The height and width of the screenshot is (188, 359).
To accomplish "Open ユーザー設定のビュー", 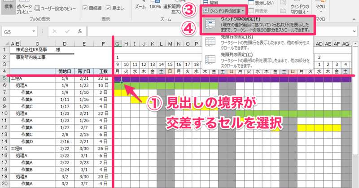I will (x=55, y=9).
